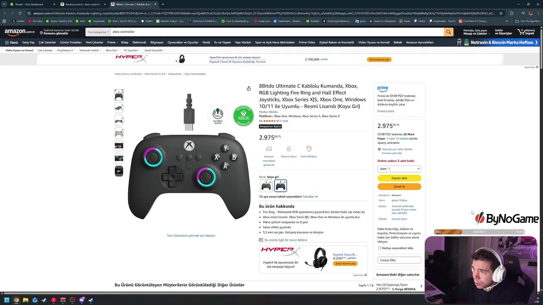The image size is (543, 305).
Task: Click the Amazon.com.tr logo
Action: [x=20, y=32]
